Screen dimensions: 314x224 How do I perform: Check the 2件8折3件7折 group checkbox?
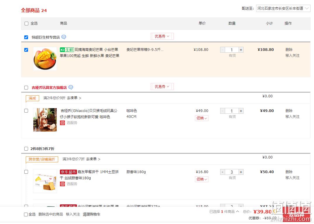click(x=26, y=149)
